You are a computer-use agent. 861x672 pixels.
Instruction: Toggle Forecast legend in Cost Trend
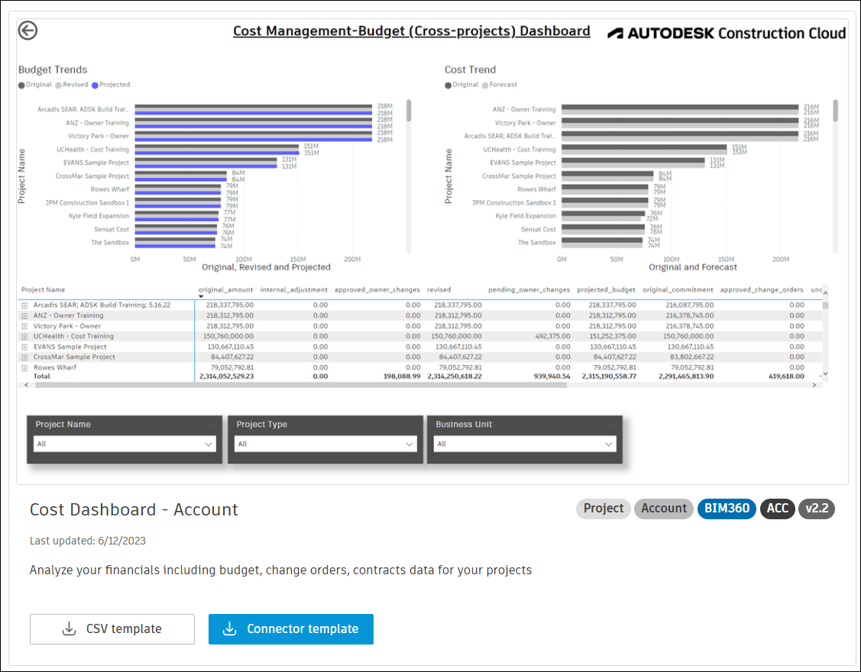click(500, 85)
